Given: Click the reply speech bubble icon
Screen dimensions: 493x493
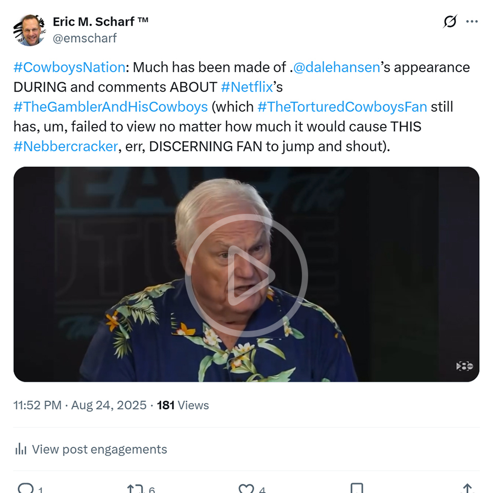Looking at the screenshot, I should click(x=25, y=488).
